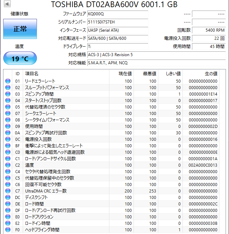The image size is (229, 234).
Task: Click the status icon for row 09 使用時間
Action: (x=8, y=126)
